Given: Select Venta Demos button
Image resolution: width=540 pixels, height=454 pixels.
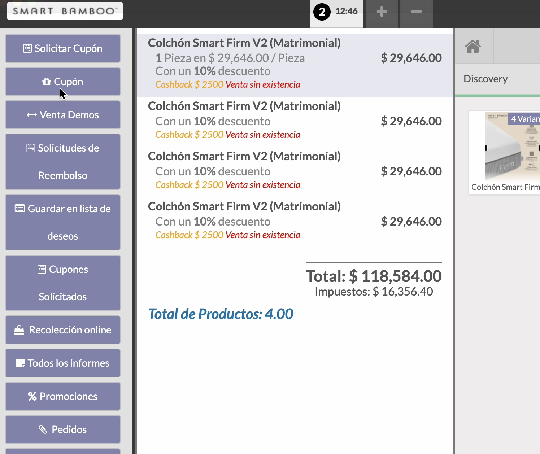Looking at the screenshot, I should (63, 115).
